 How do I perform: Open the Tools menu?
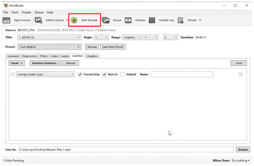pos(15,12)
